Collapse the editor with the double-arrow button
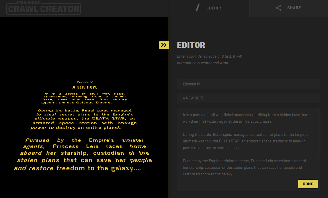328x198 pixels. [164, 45]
